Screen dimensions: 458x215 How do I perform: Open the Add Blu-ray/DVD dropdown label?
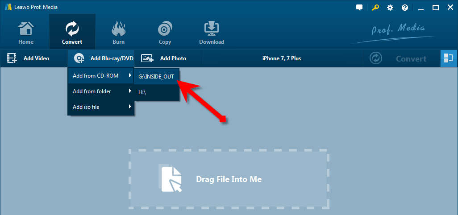[x=112, y=58]
